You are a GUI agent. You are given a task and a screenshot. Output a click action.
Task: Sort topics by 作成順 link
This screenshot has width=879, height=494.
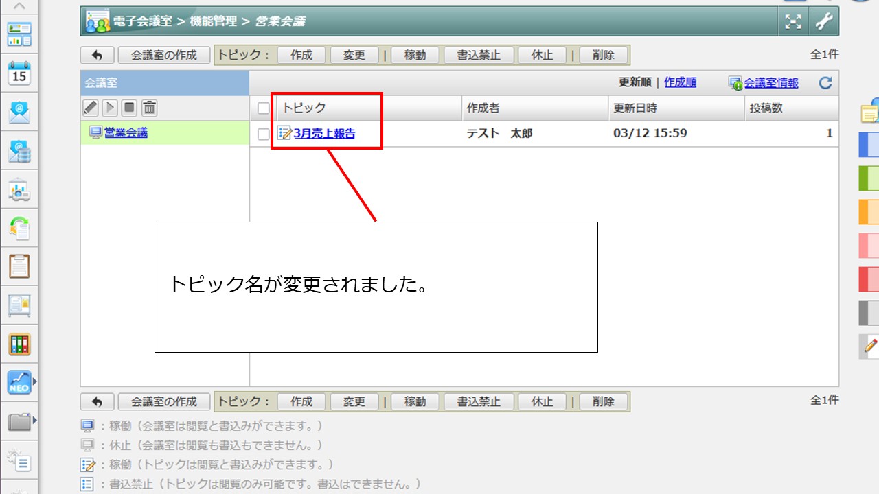pos(680,82)
